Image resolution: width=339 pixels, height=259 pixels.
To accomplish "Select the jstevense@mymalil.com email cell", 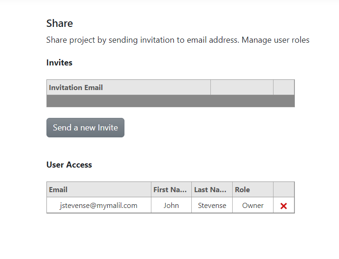I will (x=98, y=206).
